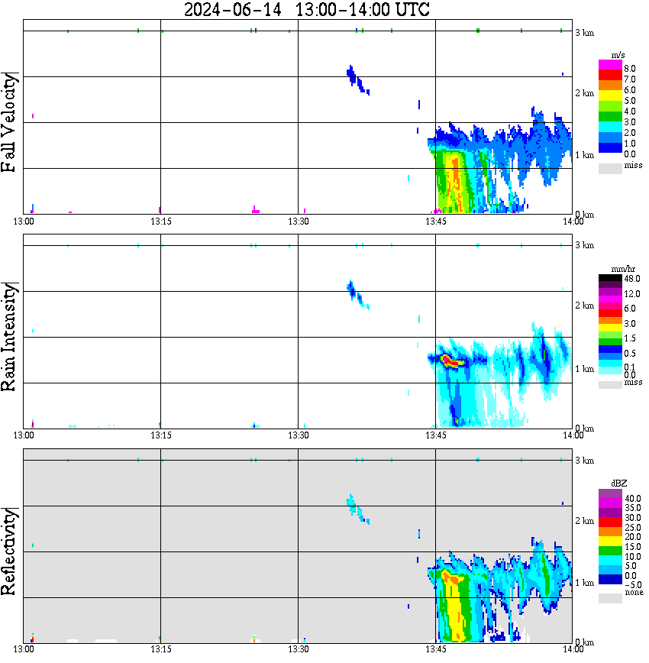Image resolution: width=649 pixels, height=663 pixels.
Task: Click the m/s unit label
Action: (x=618, y=56)
